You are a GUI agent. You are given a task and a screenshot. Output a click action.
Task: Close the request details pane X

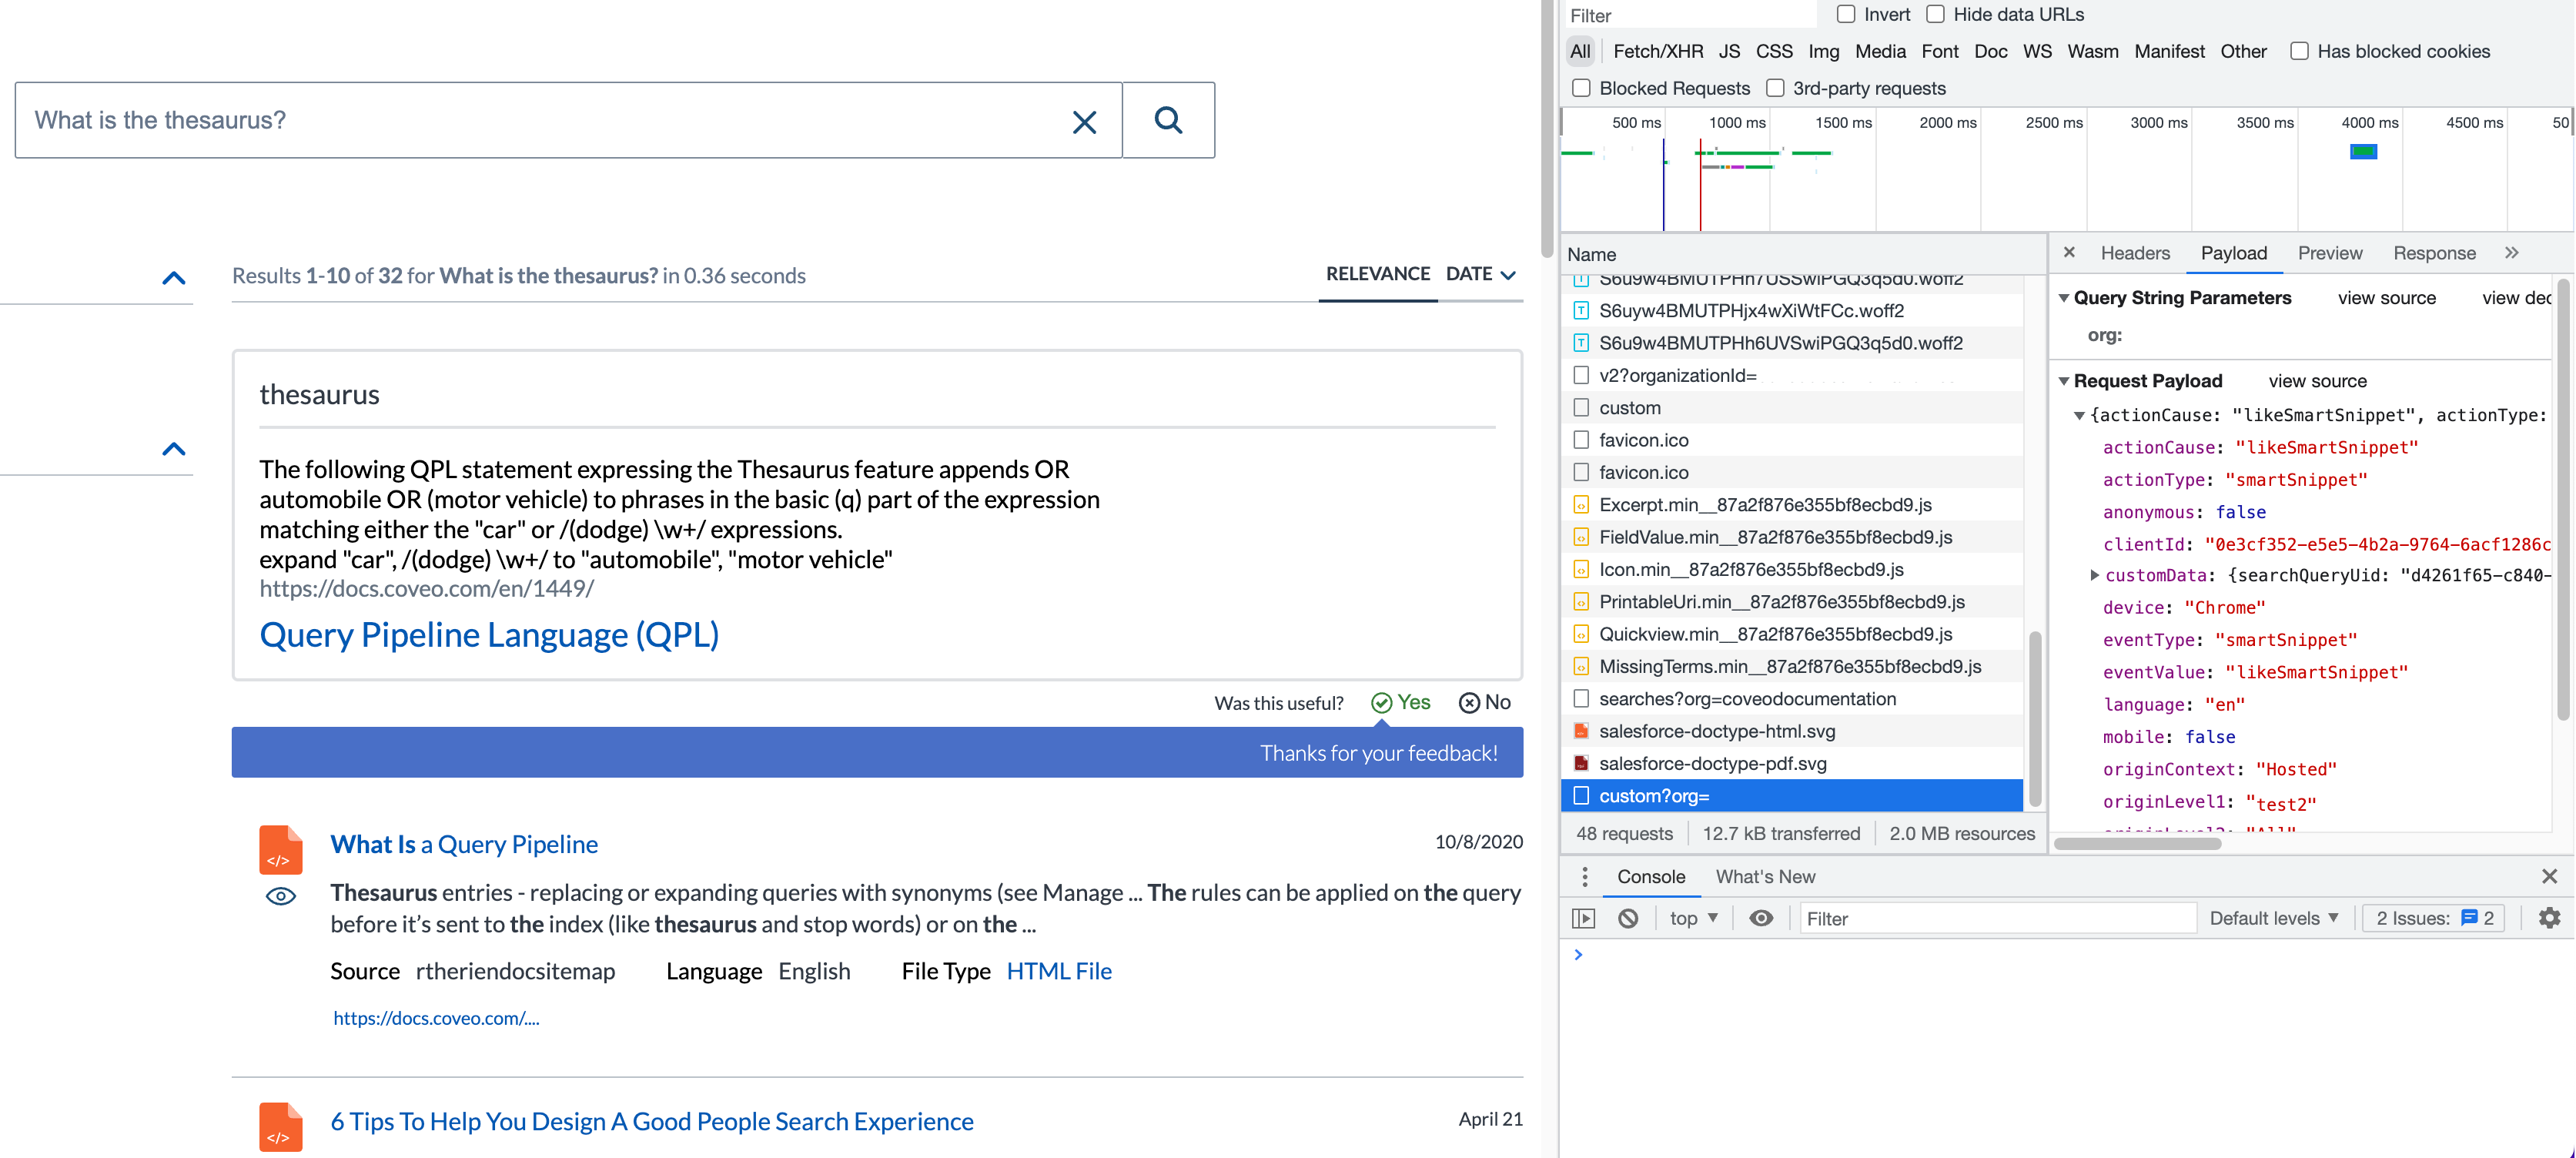tap(2069, 253)
